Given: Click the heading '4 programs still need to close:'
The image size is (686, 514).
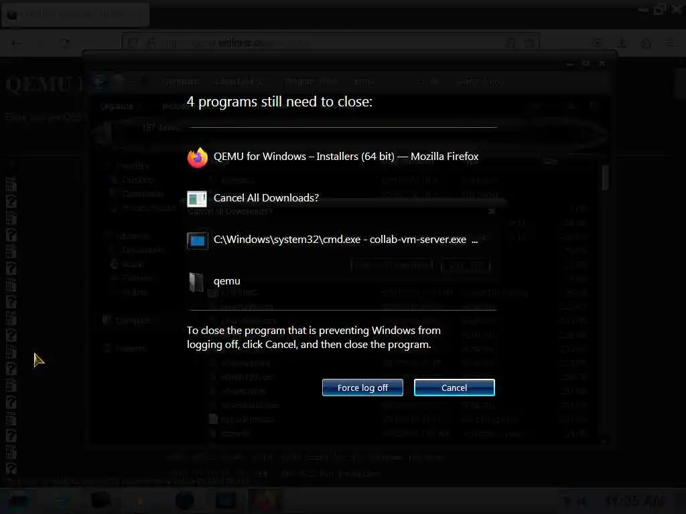Looking at the screenshot, I should click(x=279, y=102).
